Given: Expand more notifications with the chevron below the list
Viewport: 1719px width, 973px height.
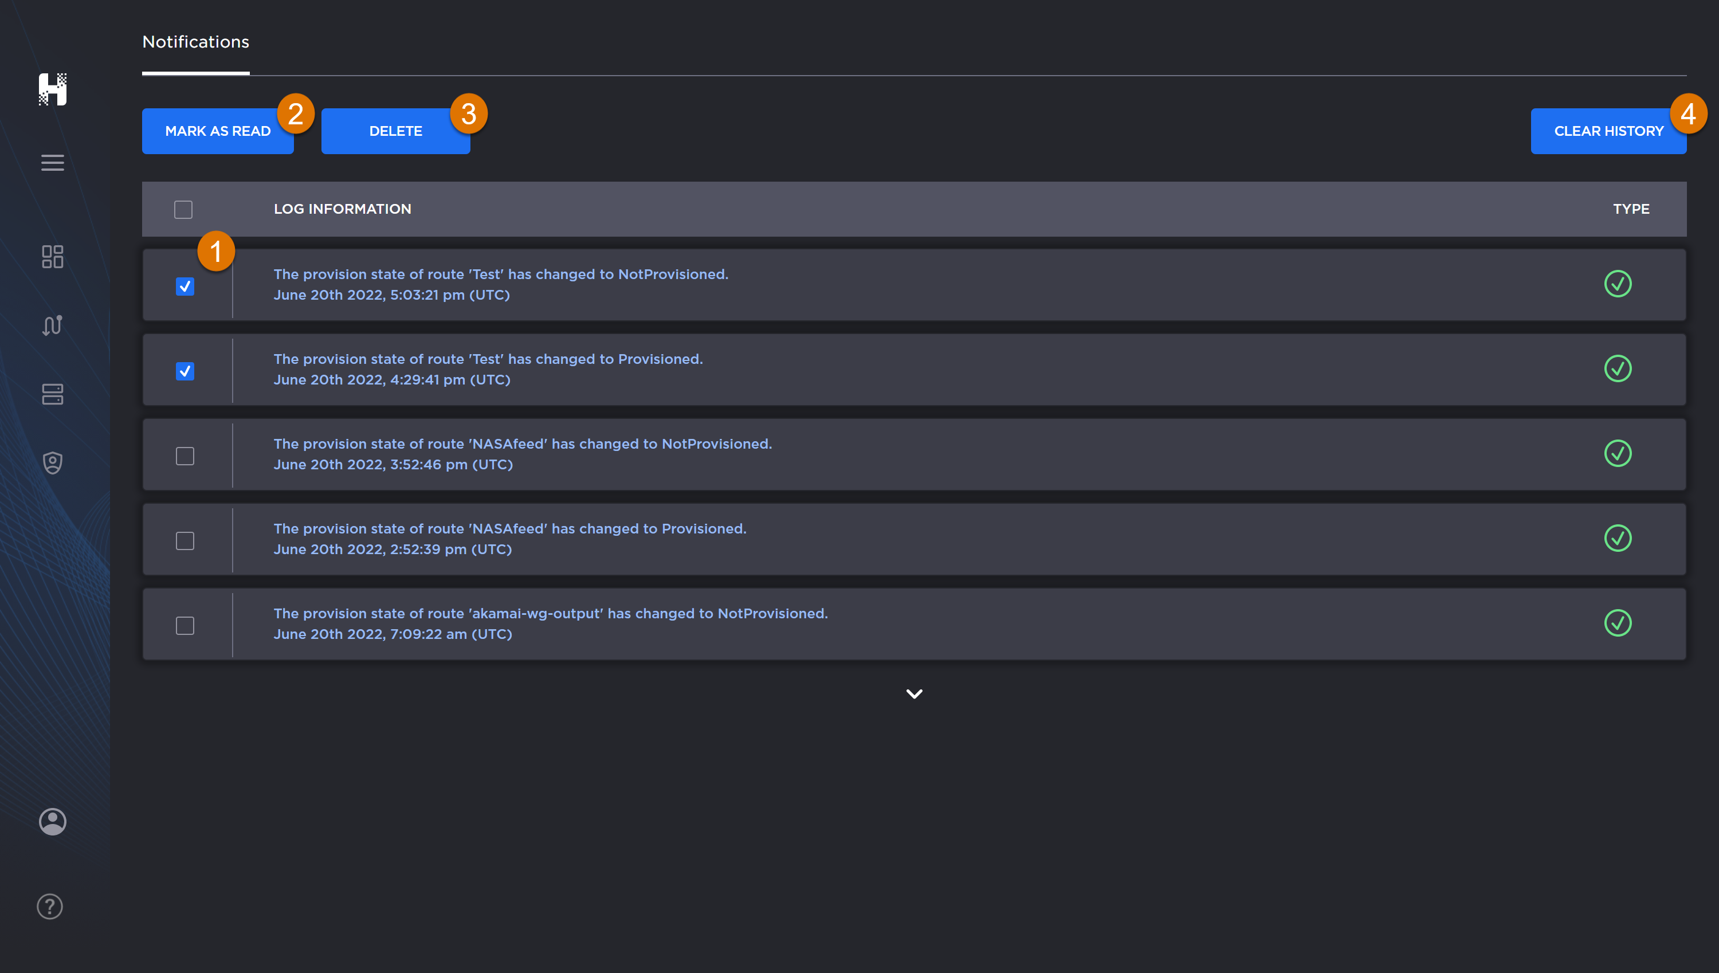Looking at the screenshot, I should (x=914, y=694).
